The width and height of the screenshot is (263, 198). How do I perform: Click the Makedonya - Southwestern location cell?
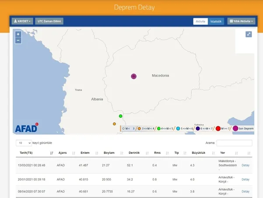click(227, 165)
